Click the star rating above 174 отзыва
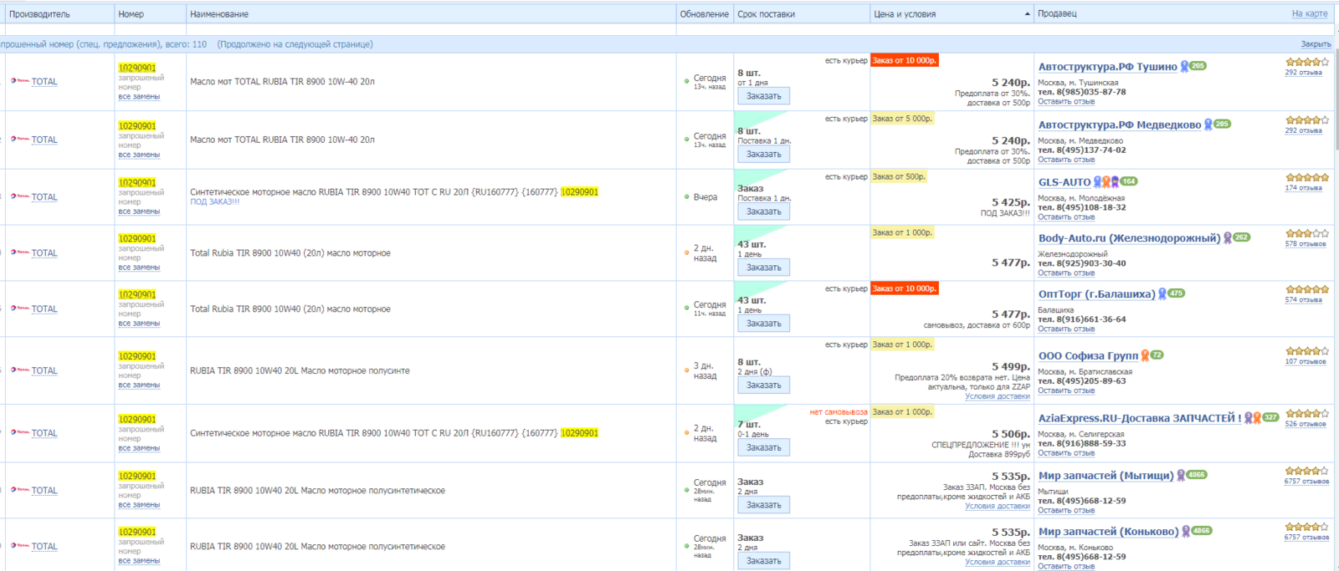The height and width of the screenshot is (571, 1339). point(1307,177)
